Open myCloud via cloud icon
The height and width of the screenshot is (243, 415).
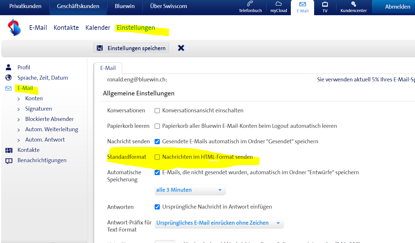click(278, 4)
